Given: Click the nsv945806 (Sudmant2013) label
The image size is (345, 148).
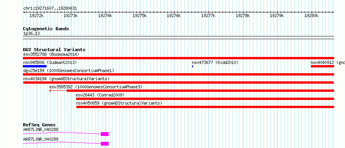Looking at the screenshot, I should pos(50,62).
